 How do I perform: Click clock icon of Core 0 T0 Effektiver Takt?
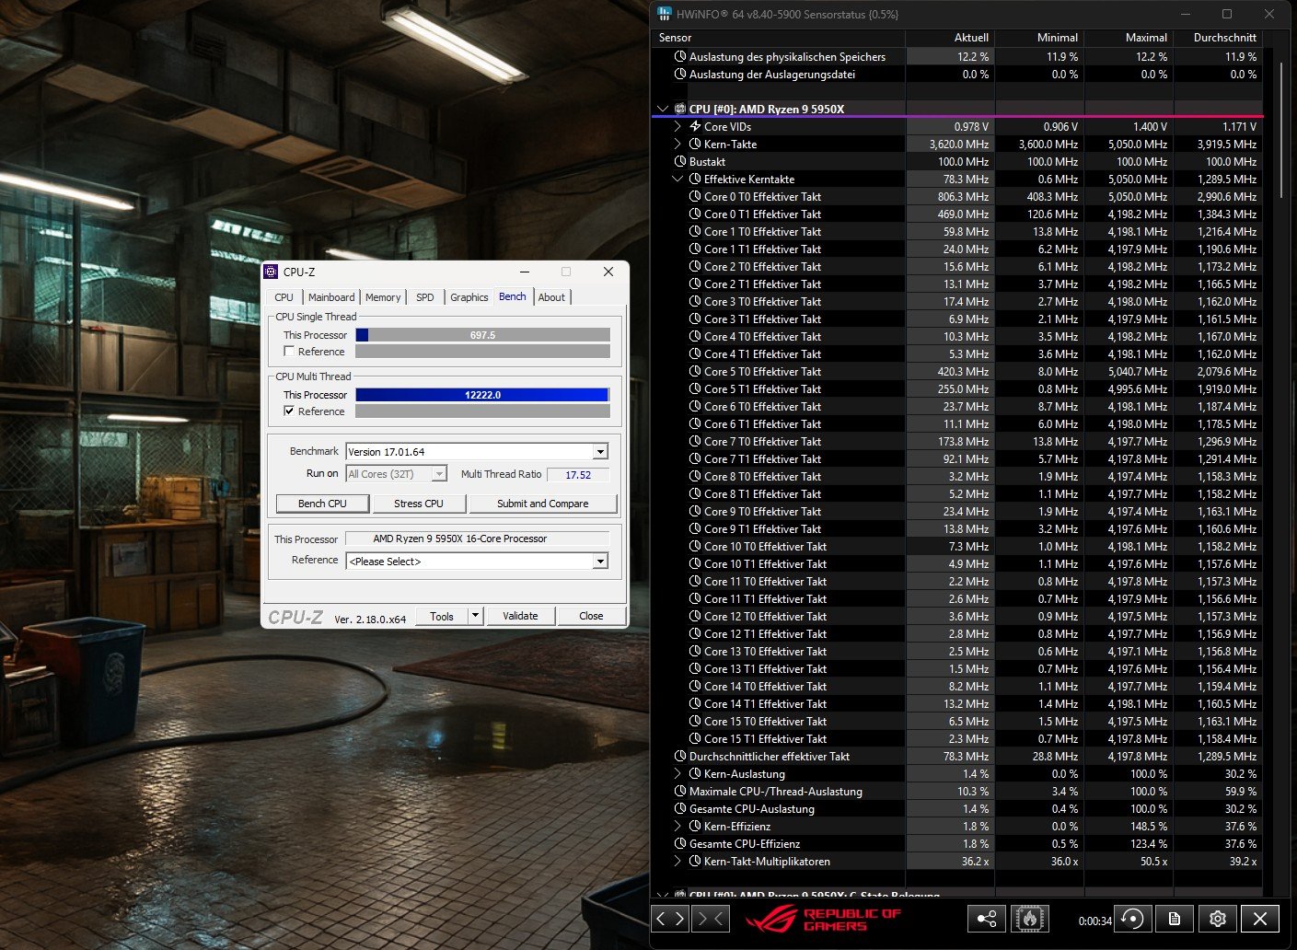click(695, 196)
